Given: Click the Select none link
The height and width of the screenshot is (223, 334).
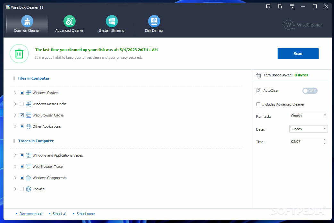Looking at the screenshot, I should [86, 214].
